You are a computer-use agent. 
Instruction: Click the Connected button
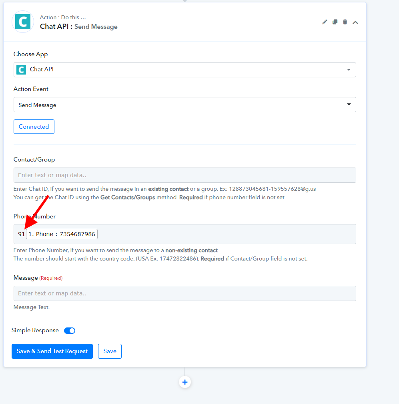click(34, 127)
